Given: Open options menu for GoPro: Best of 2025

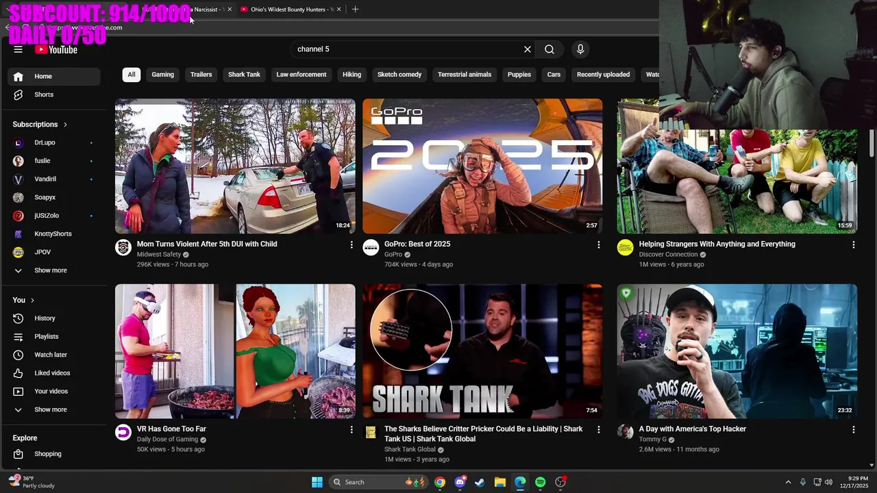Looking at the screenshot, I should (598, 244).
